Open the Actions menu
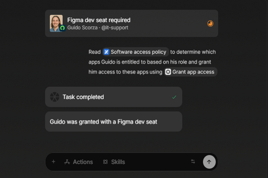The image size is (268, 178). (78, 162)
